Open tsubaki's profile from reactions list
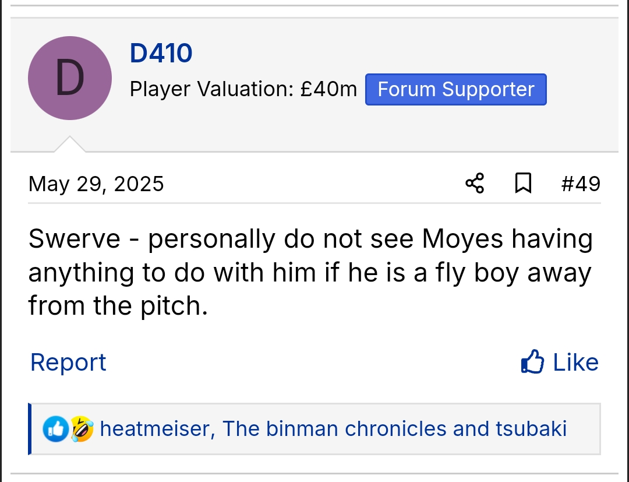This screenshot has width=629, height=482. (x=531, y=429)
